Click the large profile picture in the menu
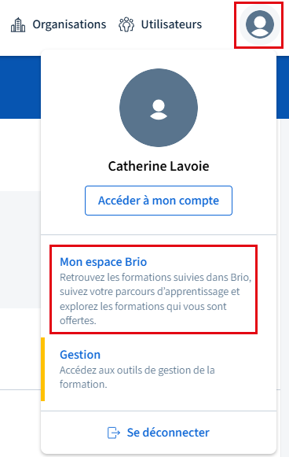 click(x=159, y=108)
